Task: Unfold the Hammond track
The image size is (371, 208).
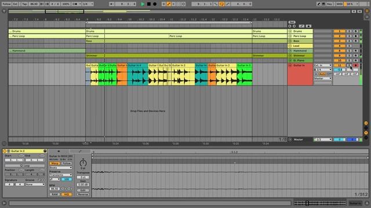Action: (290, 51)
